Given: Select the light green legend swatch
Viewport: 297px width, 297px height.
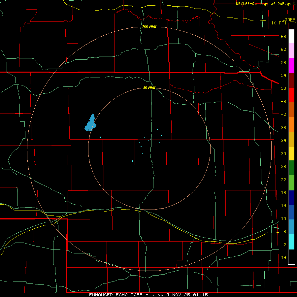Looking at the screenshot, I should (x=291, y=183).
